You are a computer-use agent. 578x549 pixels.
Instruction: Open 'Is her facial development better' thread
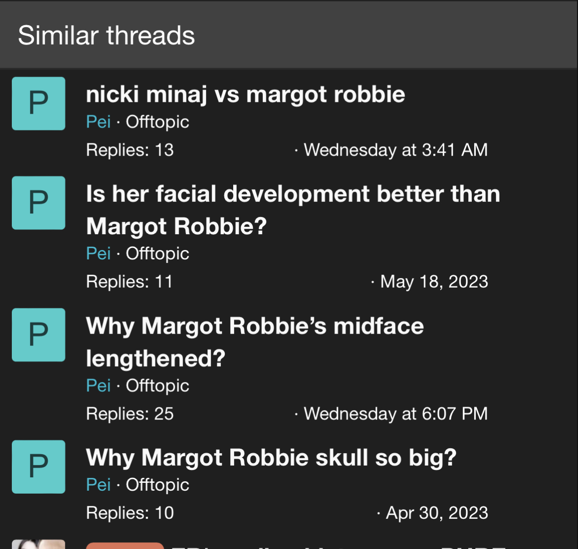293,210
